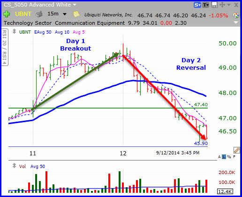Image resolution: width=242 pixels, height=197 pixels.
Task: Toggle the F scale option
Action: point(234,157)
